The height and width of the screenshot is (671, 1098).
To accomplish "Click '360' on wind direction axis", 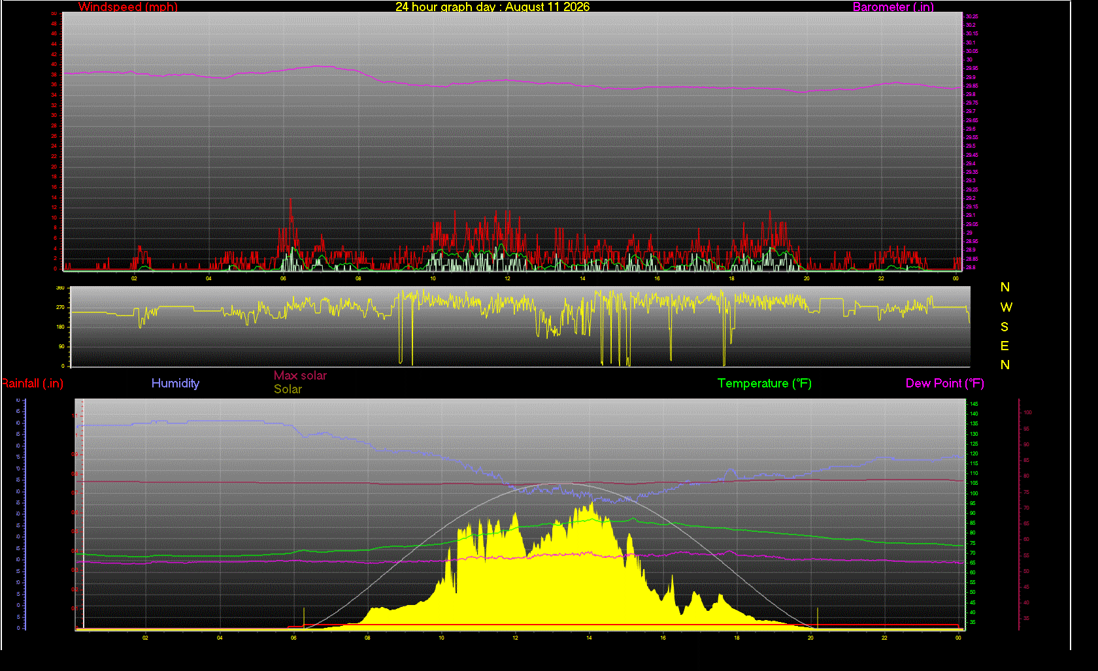I will coord(60,287).
